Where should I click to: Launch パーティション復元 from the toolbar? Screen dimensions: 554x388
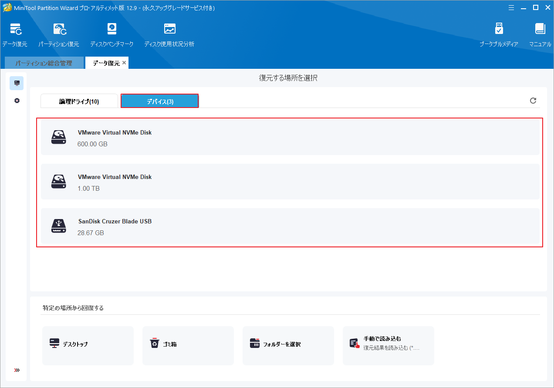(60, 29)
